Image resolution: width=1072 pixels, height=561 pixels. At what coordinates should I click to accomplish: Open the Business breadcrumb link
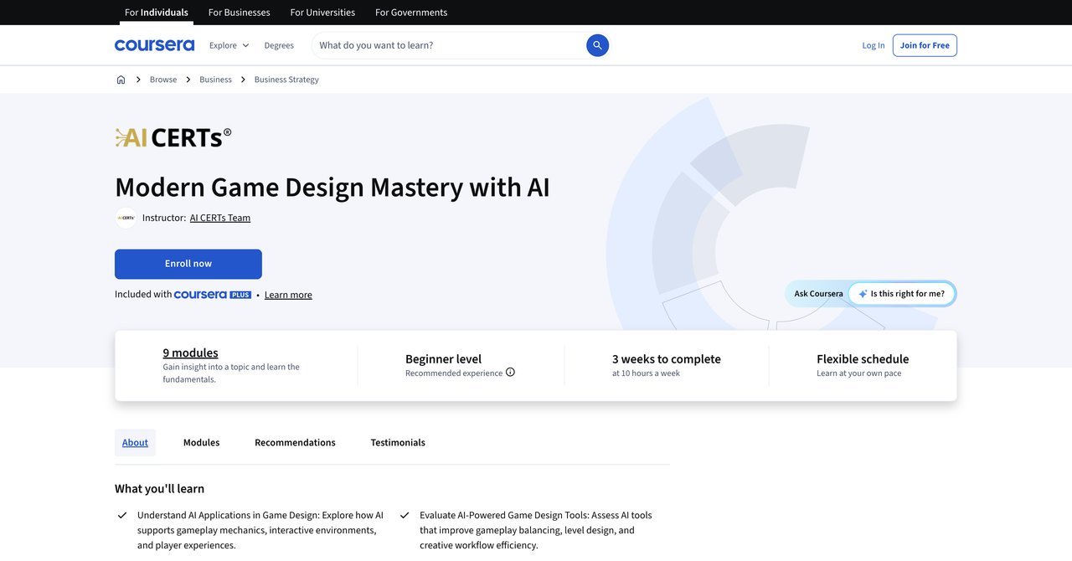click(215, 80)
